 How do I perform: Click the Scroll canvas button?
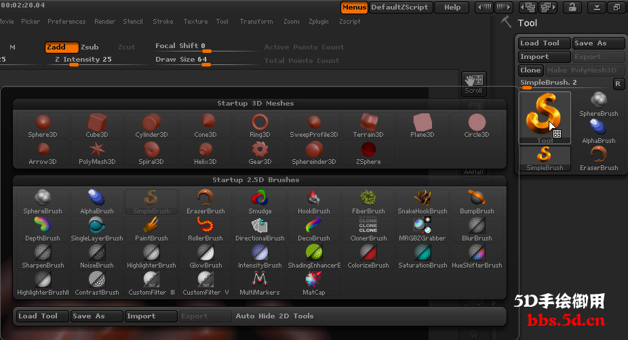[473, 84]
